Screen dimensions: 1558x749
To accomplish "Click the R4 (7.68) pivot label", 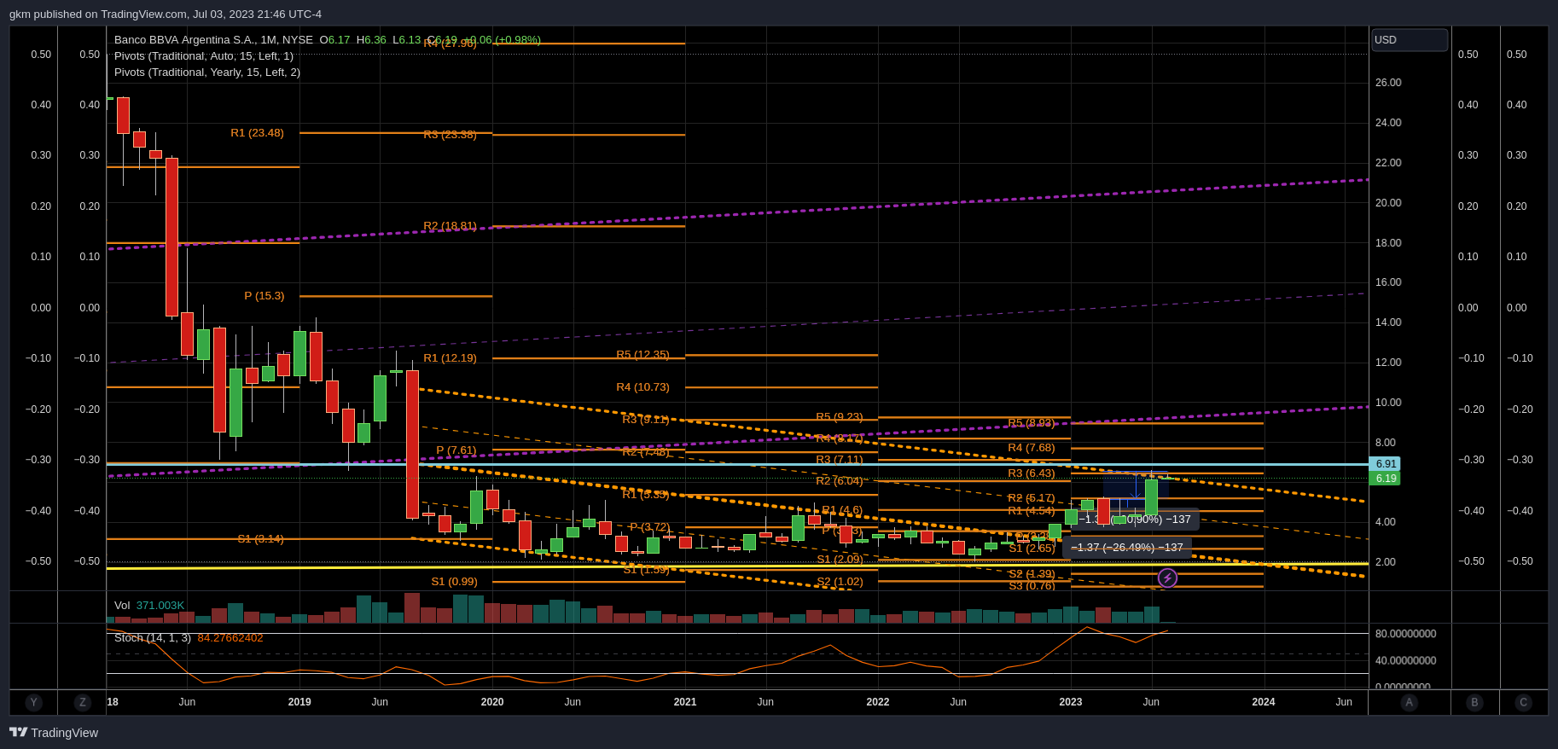I will [x=1032, y=448].
